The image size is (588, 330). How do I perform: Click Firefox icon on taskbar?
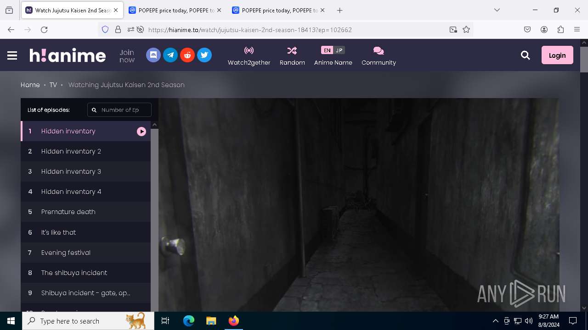(234, 321)
